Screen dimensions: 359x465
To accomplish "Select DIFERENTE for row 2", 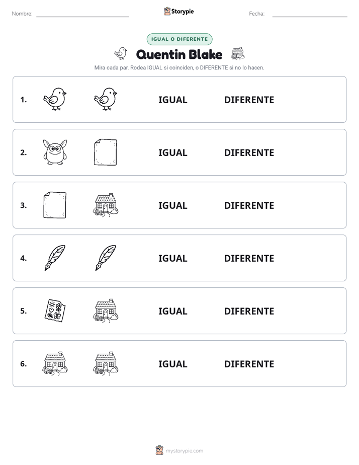I will 249,152.
